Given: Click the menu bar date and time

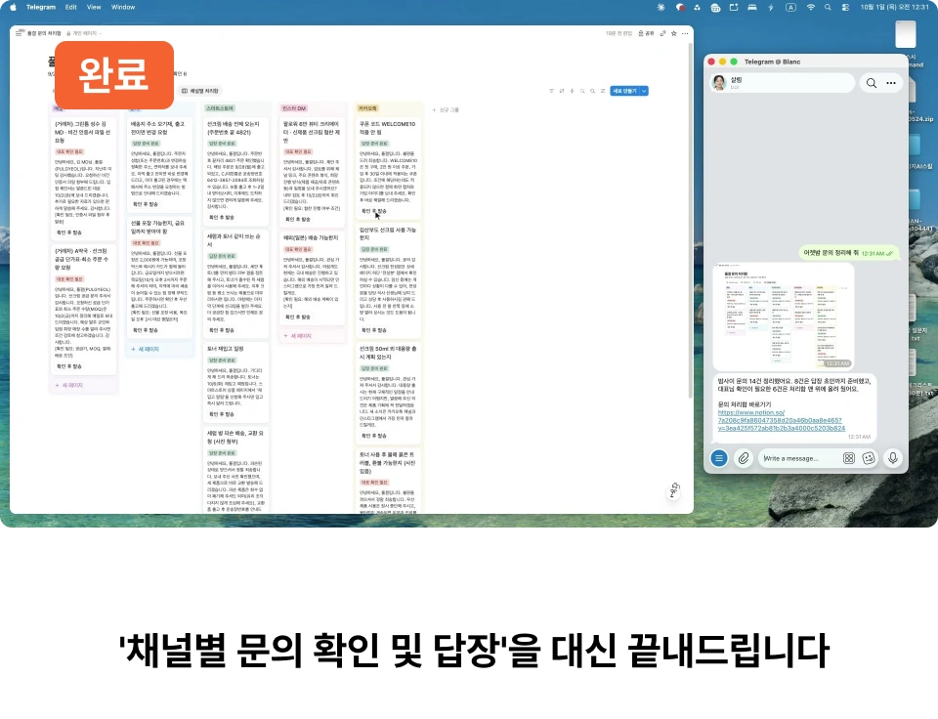Looking at the screenshot, I should tap(894, 7).
